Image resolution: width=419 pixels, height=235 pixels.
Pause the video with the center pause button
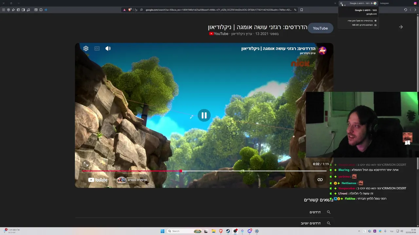pos(204,115)
